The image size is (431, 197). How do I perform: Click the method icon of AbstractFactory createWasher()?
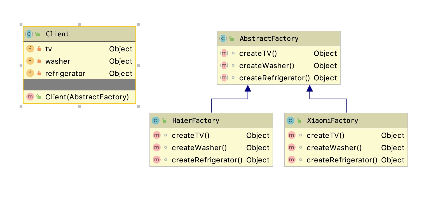224,66
